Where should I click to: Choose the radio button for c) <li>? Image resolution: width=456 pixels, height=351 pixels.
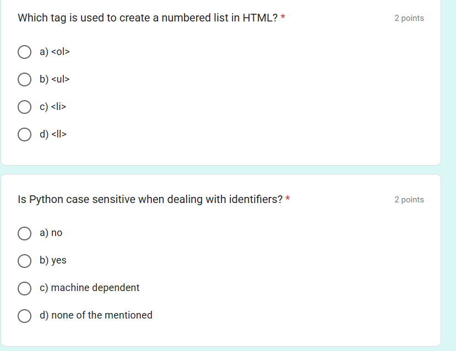(24, 107)
